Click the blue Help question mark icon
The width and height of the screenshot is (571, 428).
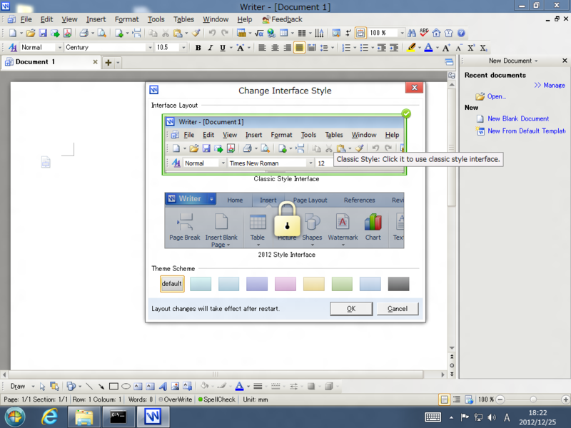pos(461,33)
